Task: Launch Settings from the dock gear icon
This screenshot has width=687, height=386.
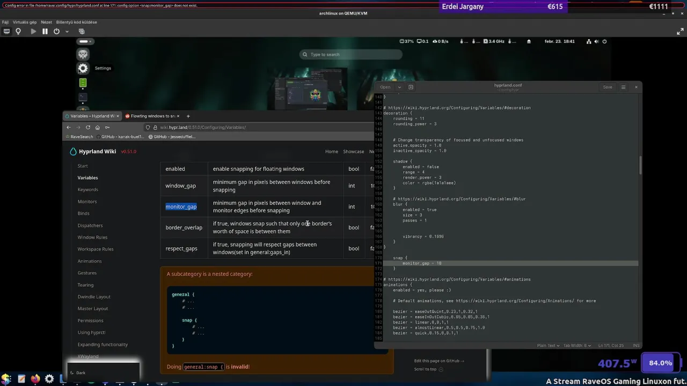Action: pos(83,68)
